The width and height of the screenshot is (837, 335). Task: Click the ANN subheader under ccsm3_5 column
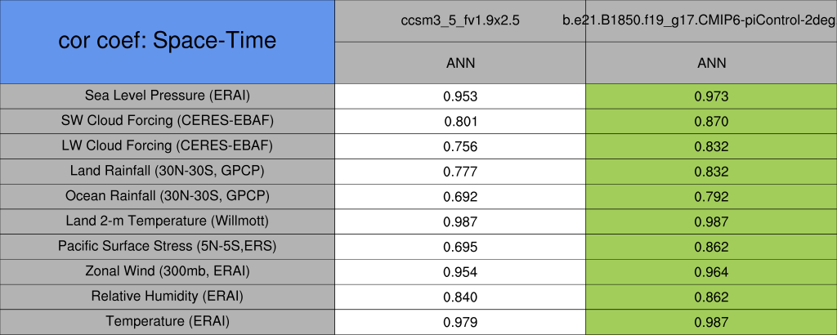point(460,63)
